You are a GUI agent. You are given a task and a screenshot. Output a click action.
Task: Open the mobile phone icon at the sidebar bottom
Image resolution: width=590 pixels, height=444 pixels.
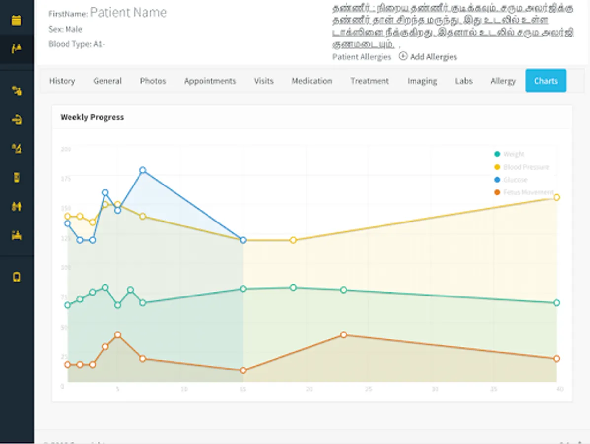pos(16,277)
